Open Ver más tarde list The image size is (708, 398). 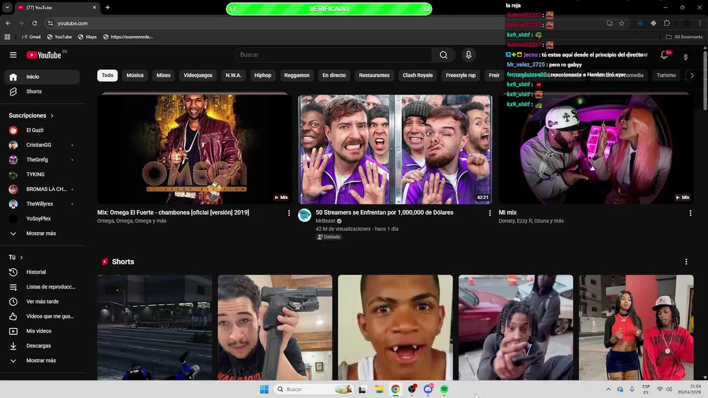(x=42, y=301)
